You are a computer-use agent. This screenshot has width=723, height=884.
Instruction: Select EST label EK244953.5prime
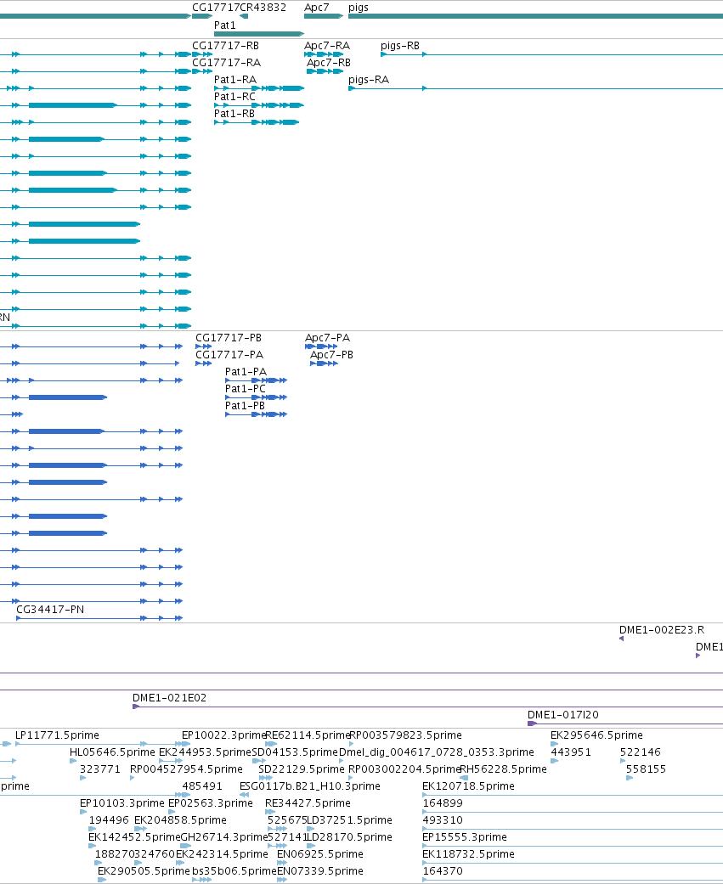tap(205, 752)
